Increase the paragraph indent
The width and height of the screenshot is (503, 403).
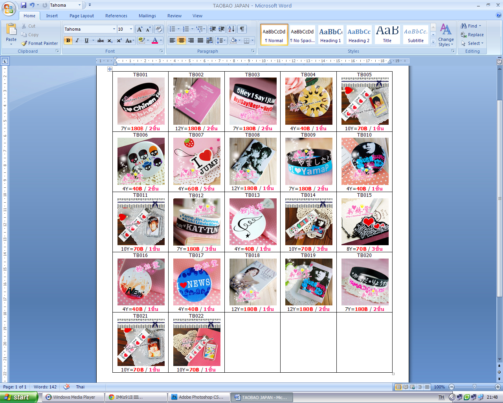(x=221, y=29)
